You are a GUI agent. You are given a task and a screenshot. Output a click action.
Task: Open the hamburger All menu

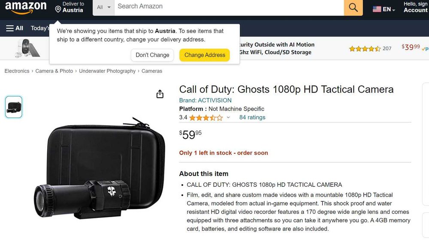pyautogui.click(x=15, y=28)
